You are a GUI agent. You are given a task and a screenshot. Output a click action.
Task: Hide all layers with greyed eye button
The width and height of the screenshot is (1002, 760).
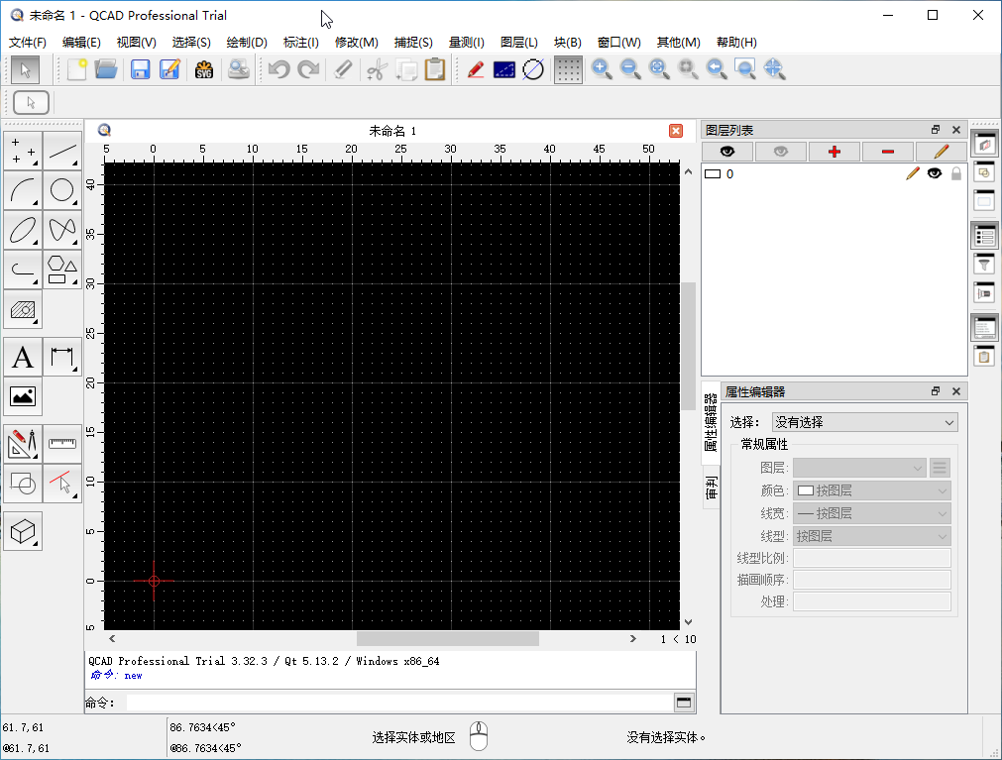point(781,152)
